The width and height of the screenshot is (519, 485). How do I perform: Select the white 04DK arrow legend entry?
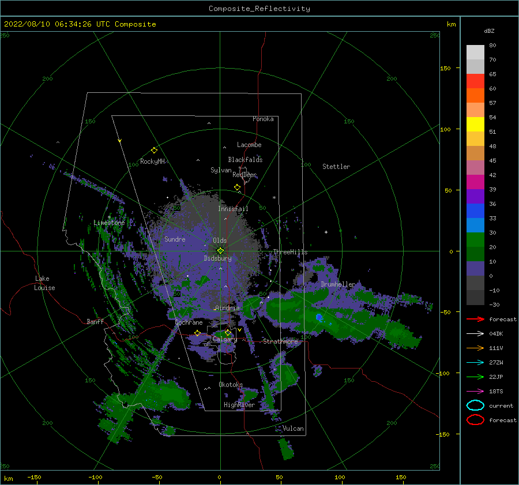coord(475,333)
